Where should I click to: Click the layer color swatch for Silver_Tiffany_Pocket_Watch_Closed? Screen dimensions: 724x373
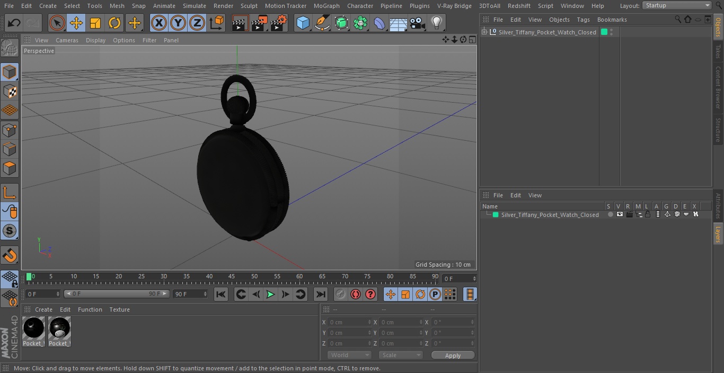pos(496,215)
